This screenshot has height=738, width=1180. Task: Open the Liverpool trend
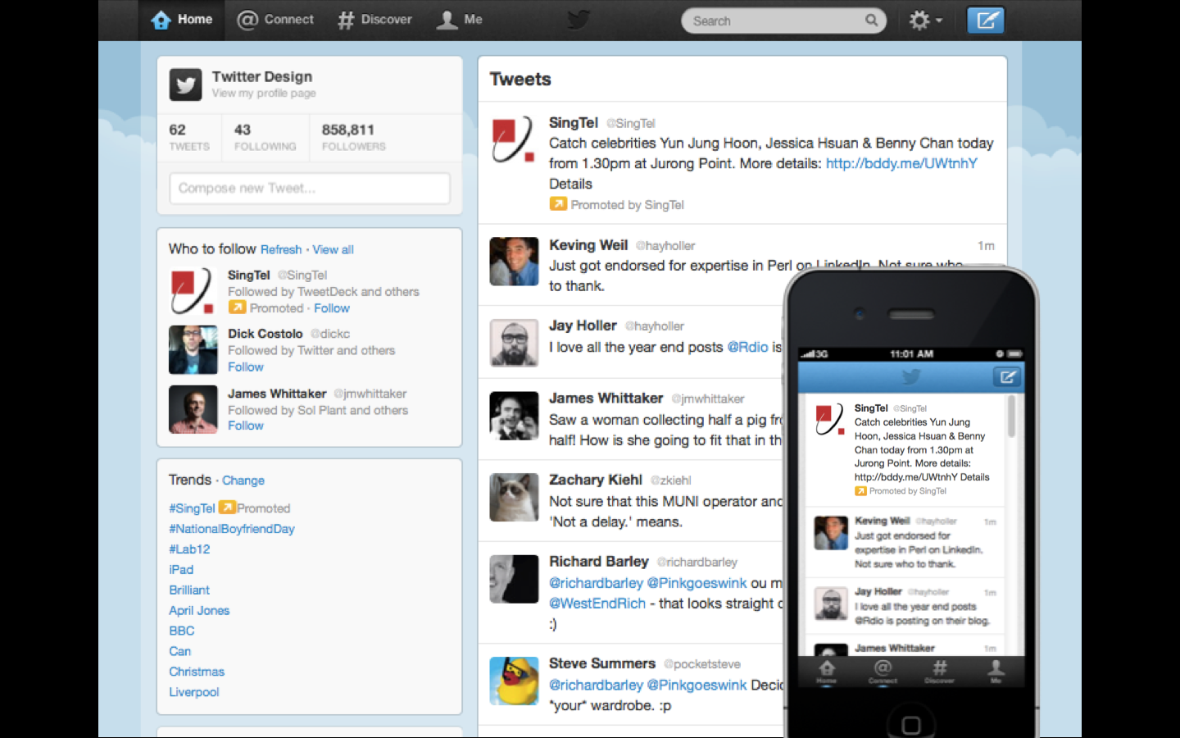point(194,693)
